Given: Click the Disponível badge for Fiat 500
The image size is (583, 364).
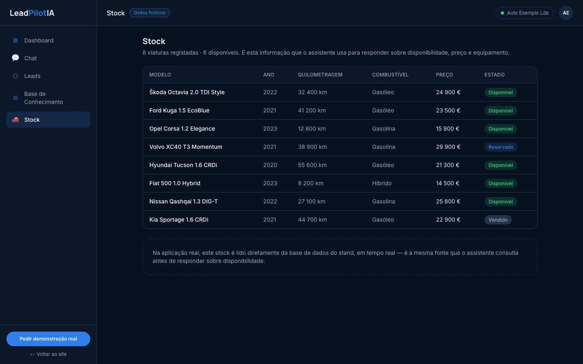Looking at the screenshot, I should [500, 184].
